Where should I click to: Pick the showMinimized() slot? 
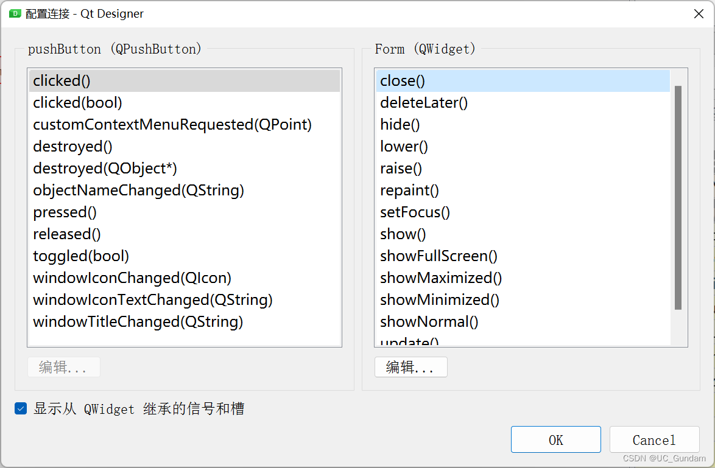tap(523, 299)
